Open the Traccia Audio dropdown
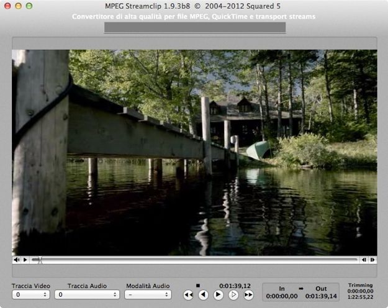 86,295
